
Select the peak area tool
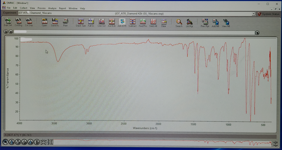point(30,142)
